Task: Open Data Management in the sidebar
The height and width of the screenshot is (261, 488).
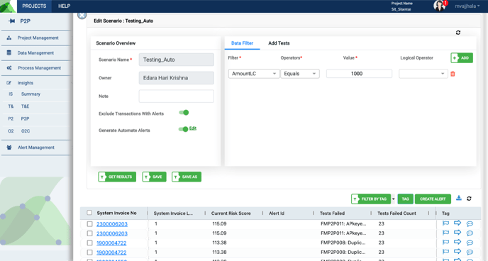Action: [x=35, y=53]
